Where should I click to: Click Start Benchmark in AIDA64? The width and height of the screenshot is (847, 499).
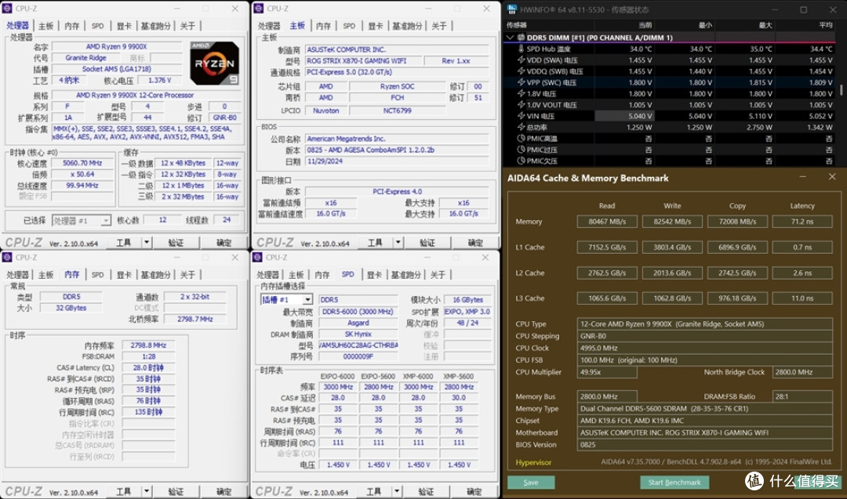point(674,483)
